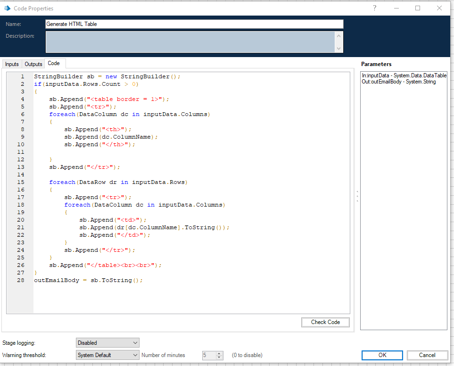Click the Name field containing Generate HTML Table
This screenshot has width=454, height=366.
(194, 24)
